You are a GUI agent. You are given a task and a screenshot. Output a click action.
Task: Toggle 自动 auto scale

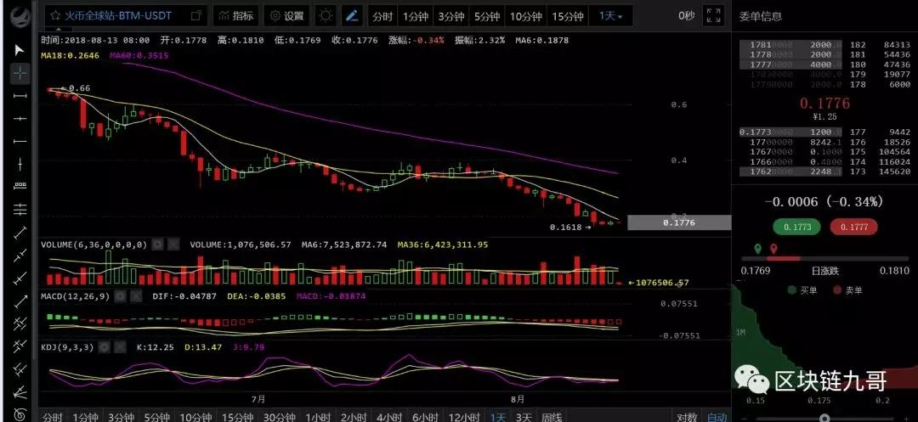(x=717, y=415)
